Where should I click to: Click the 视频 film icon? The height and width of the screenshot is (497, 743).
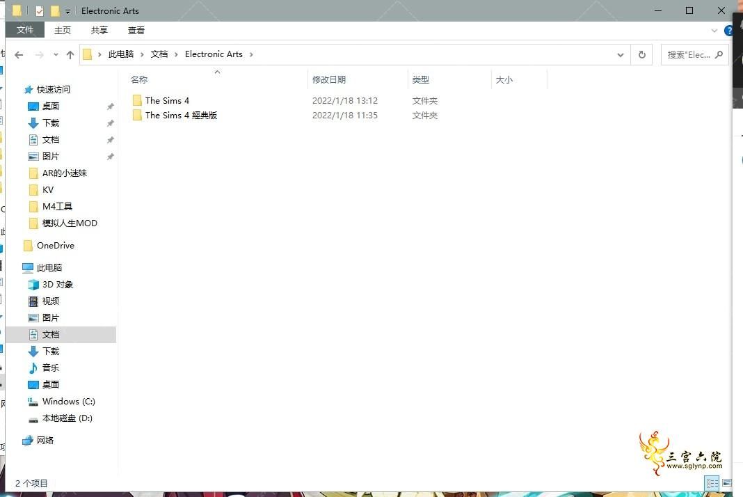pos(33,301)
